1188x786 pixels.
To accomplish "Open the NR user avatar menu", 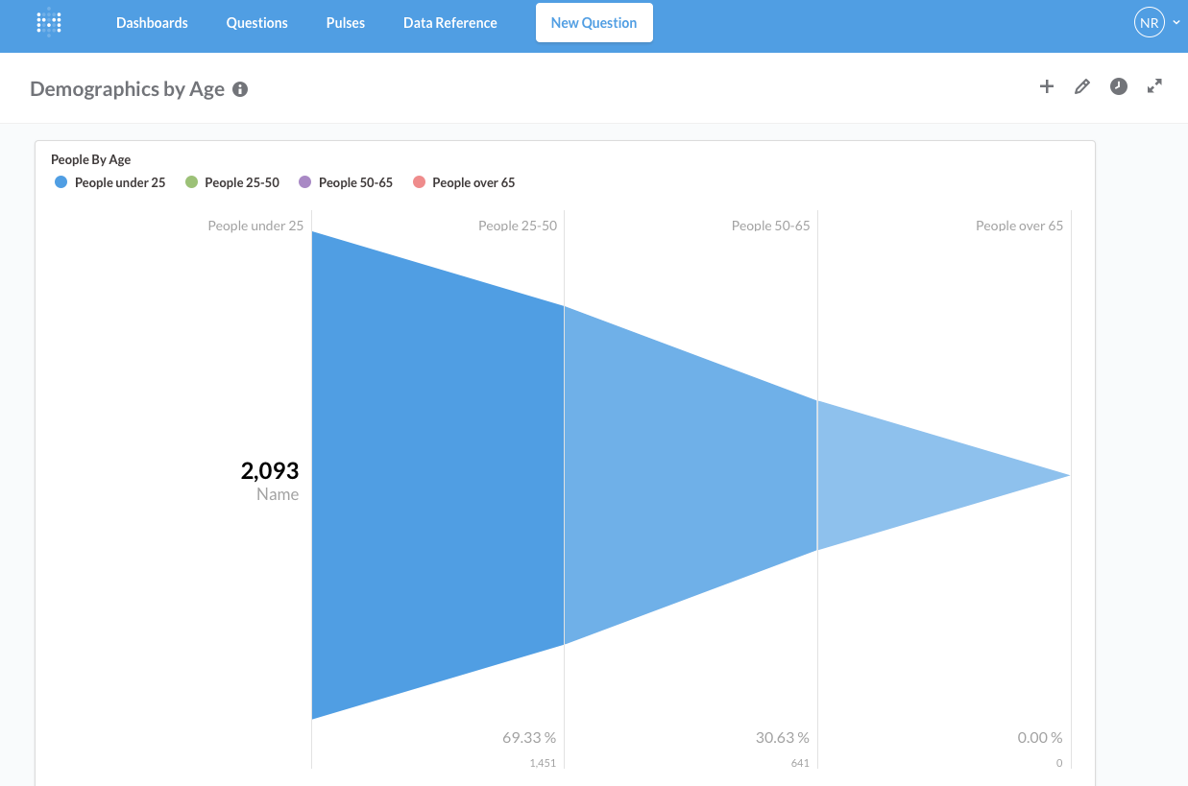I will (1150, 22).
